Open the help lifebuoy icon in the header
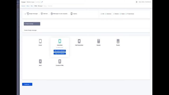This screenshot has width=169, height=95. tap(137, 2)
